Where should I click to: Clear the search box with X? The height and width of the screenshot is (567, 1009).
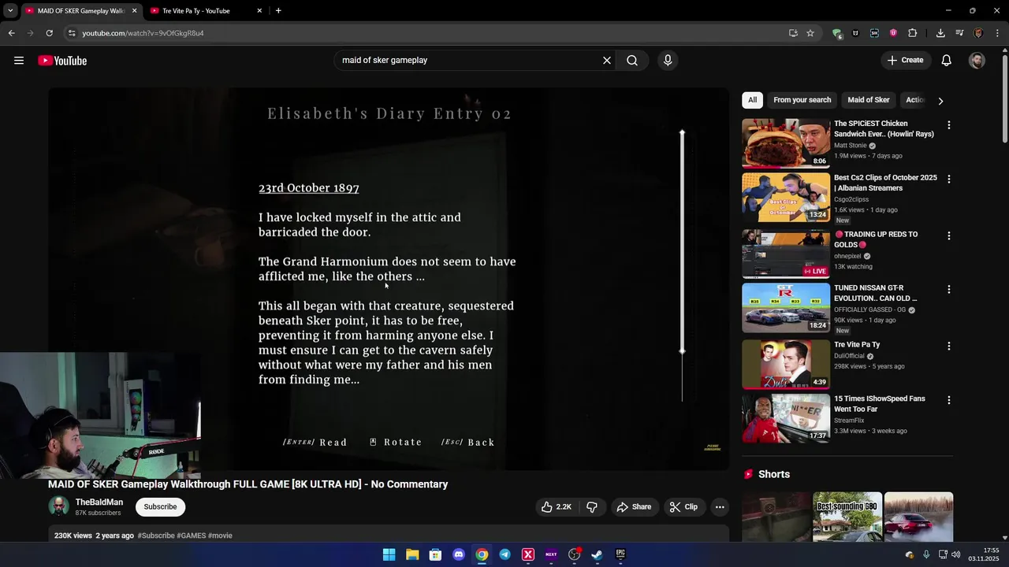[607, 61]
